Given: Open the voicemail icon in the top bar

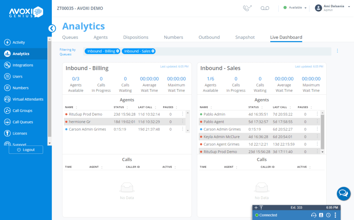Looking at the screenshot, I should coord(265,8).
